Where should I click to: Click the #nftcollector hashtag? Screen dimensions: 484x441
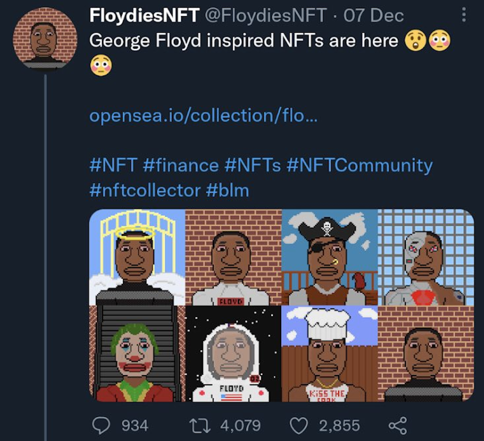145,190
